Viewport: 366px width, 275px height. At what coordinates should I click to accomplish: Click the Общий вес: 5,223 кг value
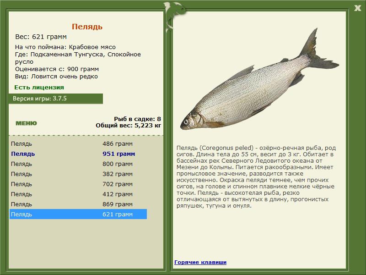129,126
